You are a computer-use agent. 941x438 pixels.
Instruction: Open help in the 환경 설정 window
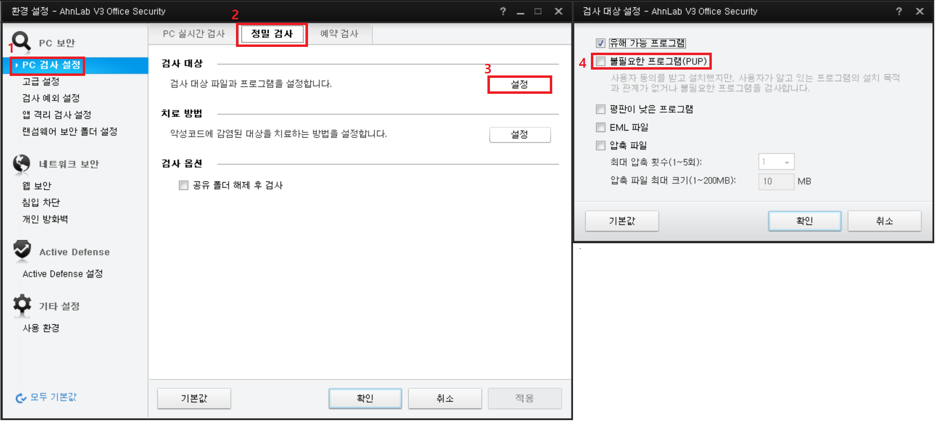pos(503,11)
